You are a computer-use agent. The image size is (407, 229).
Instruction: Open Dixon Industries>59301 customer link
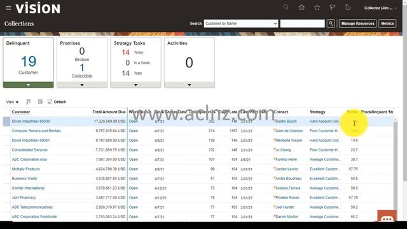click(31, 141)
